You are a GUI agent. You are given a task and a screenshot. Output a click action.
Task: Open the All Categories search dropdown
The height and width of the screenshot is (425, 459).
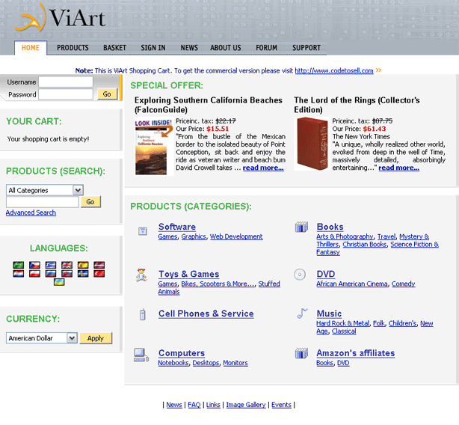(45, 190)
